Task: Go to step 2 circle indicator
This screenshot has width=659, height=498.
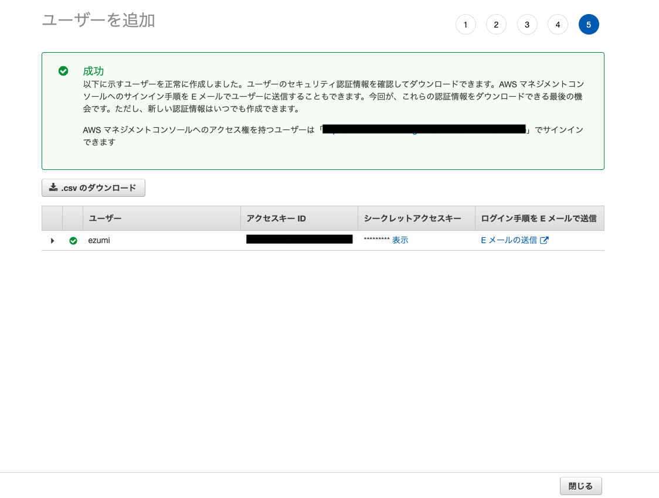Action: (x=496, y=25)
